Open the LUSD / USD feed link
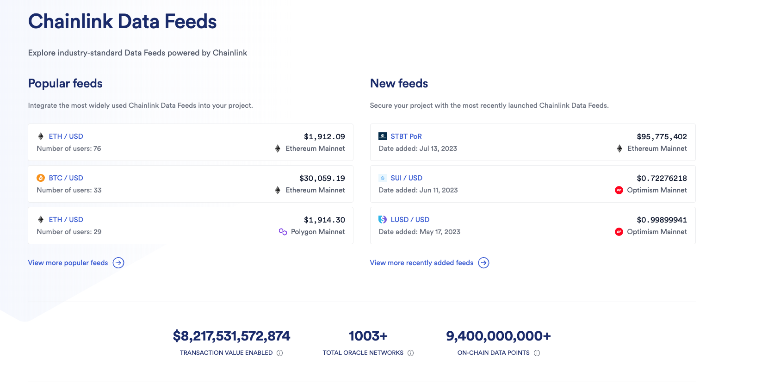This screenshot has width=774, height=390. tap(409, 220)
